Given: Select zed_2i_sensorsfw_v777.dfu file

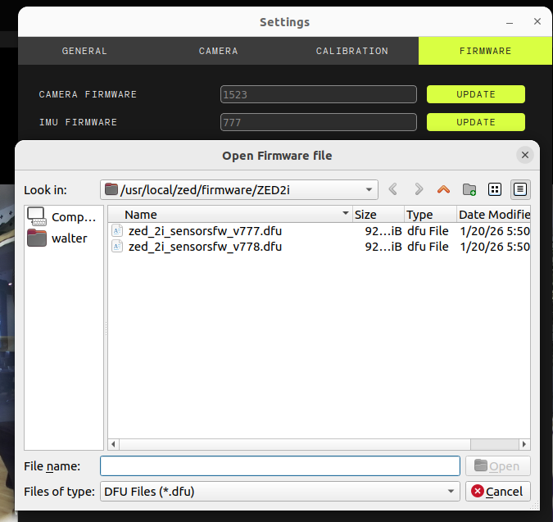Looking at the screenshot, I should pos(205,231).
